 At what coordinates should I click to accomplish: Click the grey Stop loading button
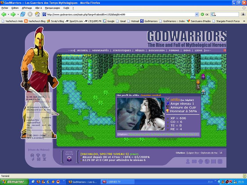[30, 14]
